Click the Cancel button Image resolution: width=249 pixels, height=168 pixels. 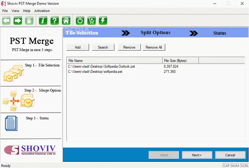230,155
